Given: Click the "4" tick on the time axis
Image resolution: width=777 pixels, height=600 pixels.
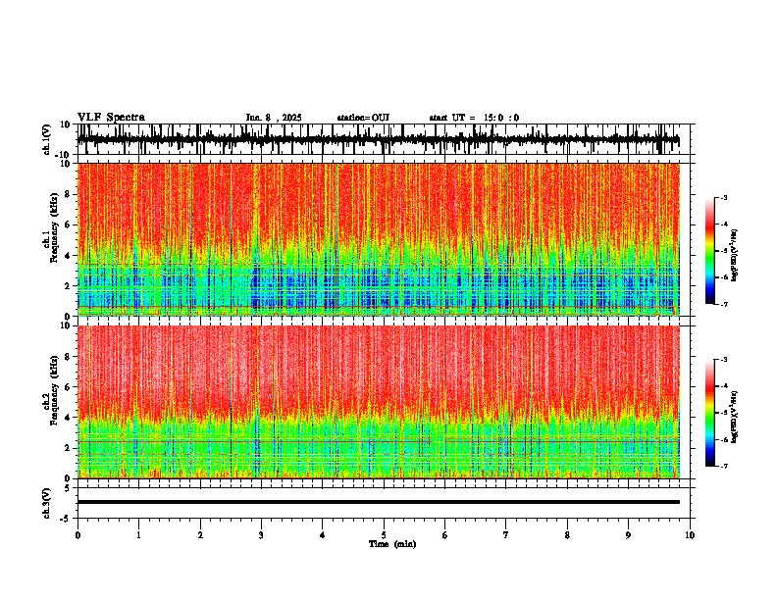Looking at the screenshot, I should [x=323, y=535].
